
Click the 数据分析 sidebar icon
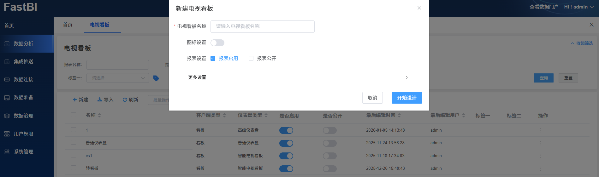click(7, 44)
